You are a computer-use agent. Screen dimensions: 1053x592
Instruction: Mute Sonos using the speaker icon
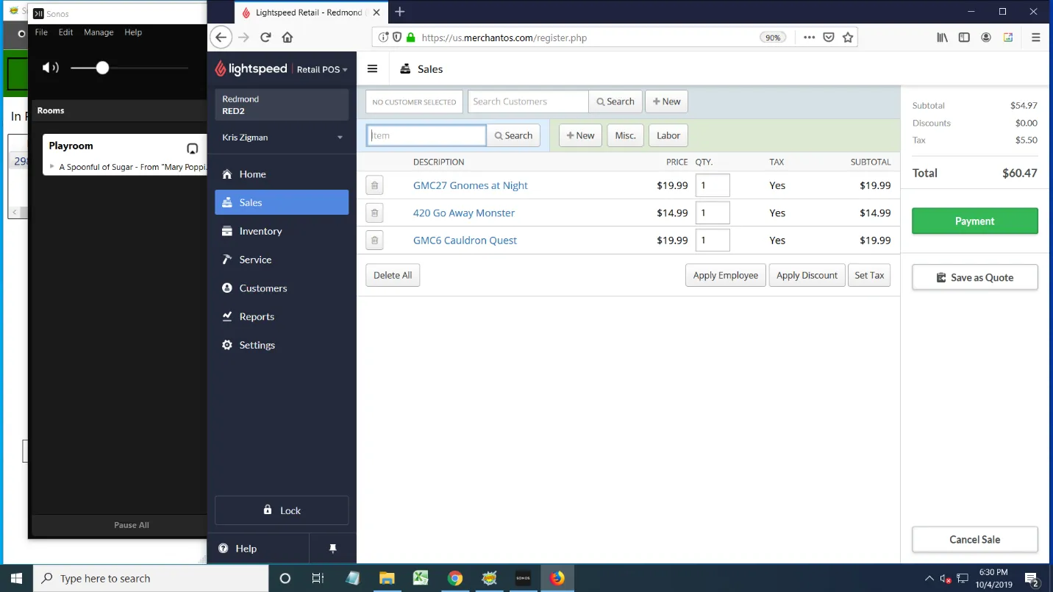click(x=50, y=68)
